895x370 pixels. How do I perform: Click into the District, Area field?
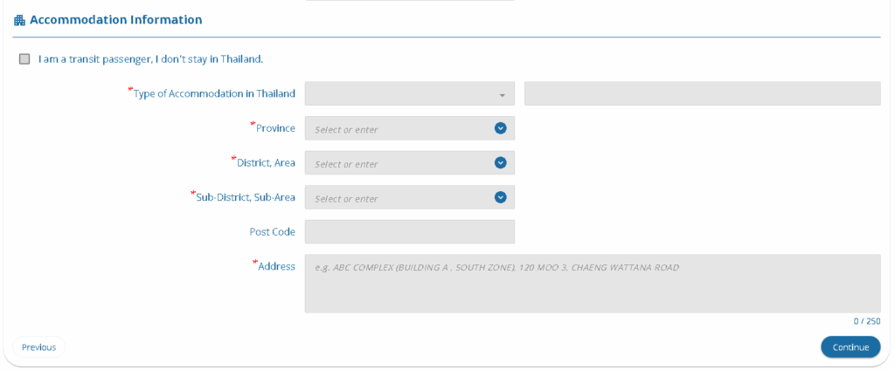click(x=398, y=163)
